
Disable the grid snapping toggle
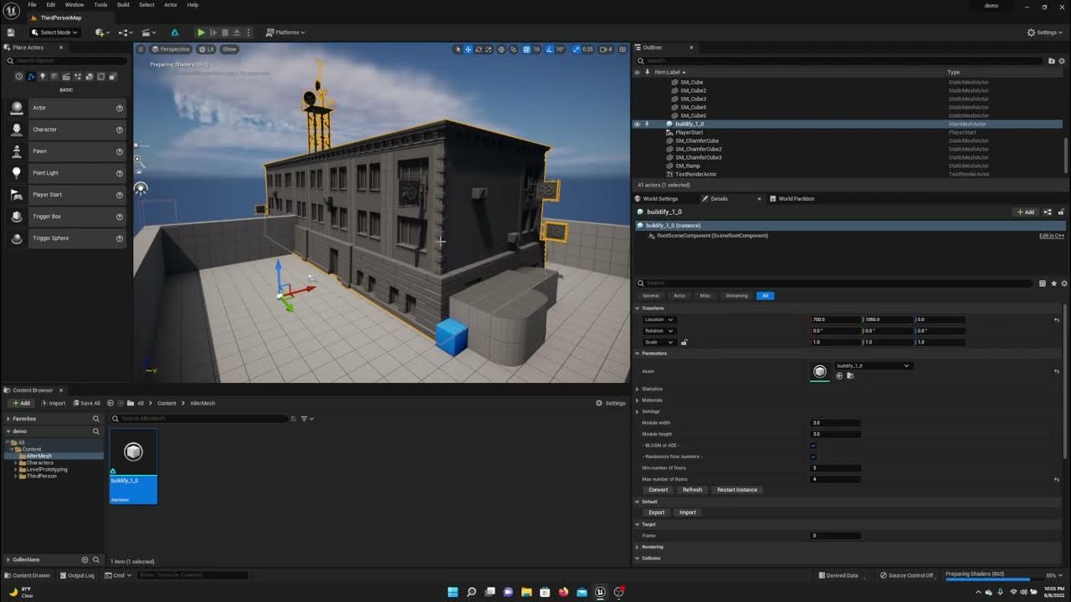pos(526,49)
